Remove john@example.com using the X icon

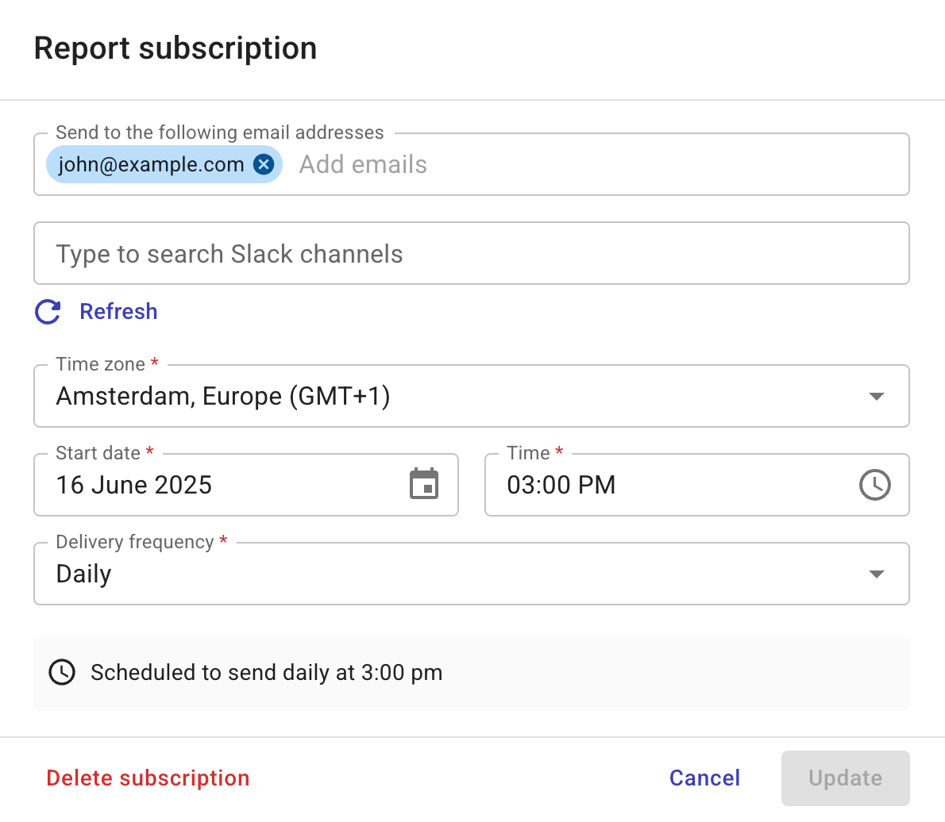click(263, 164)
